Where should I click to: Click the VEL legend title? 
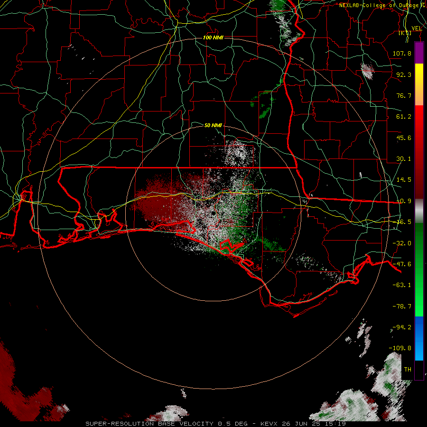tap(417, 28)
